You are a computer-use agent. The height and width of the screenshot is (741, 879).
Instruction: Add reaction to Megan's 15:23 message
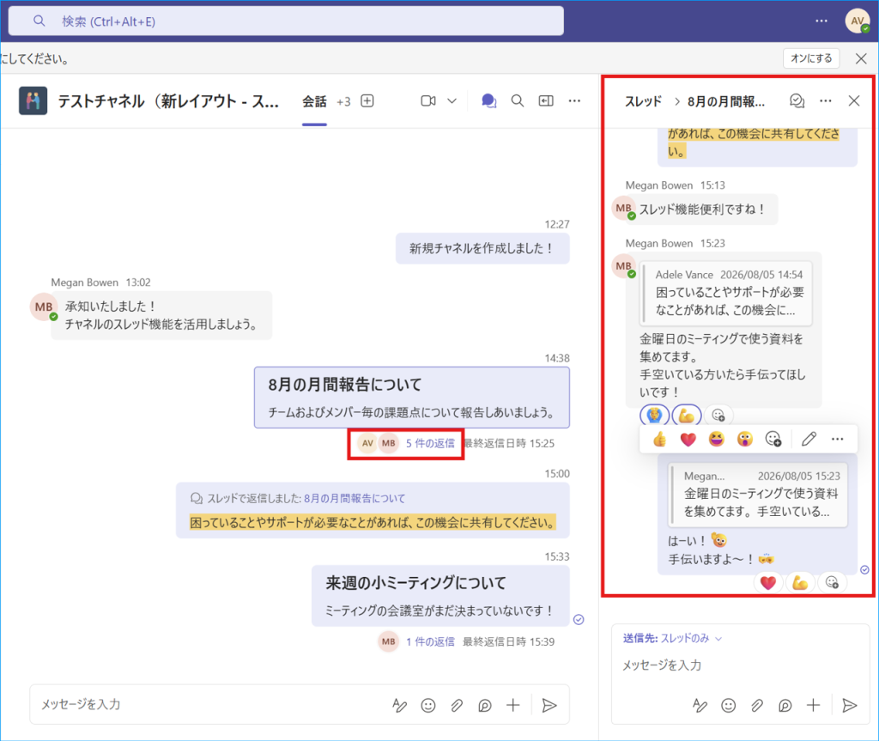[718, 415]
